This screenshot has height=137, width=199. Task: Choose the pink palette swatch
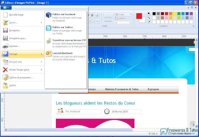[167, 18]
